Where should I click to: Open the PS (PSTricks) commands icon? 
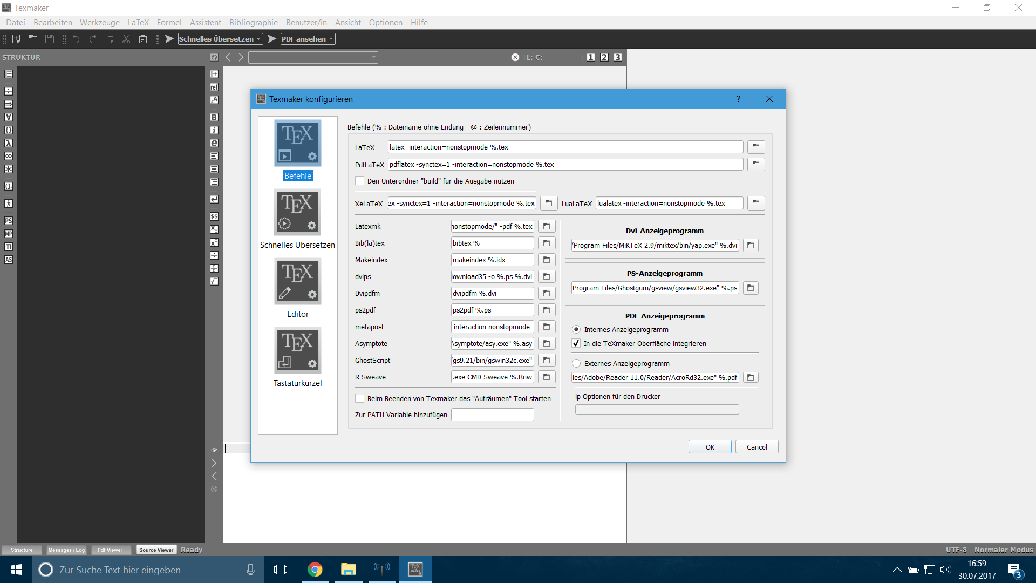[x=9, y=221]
